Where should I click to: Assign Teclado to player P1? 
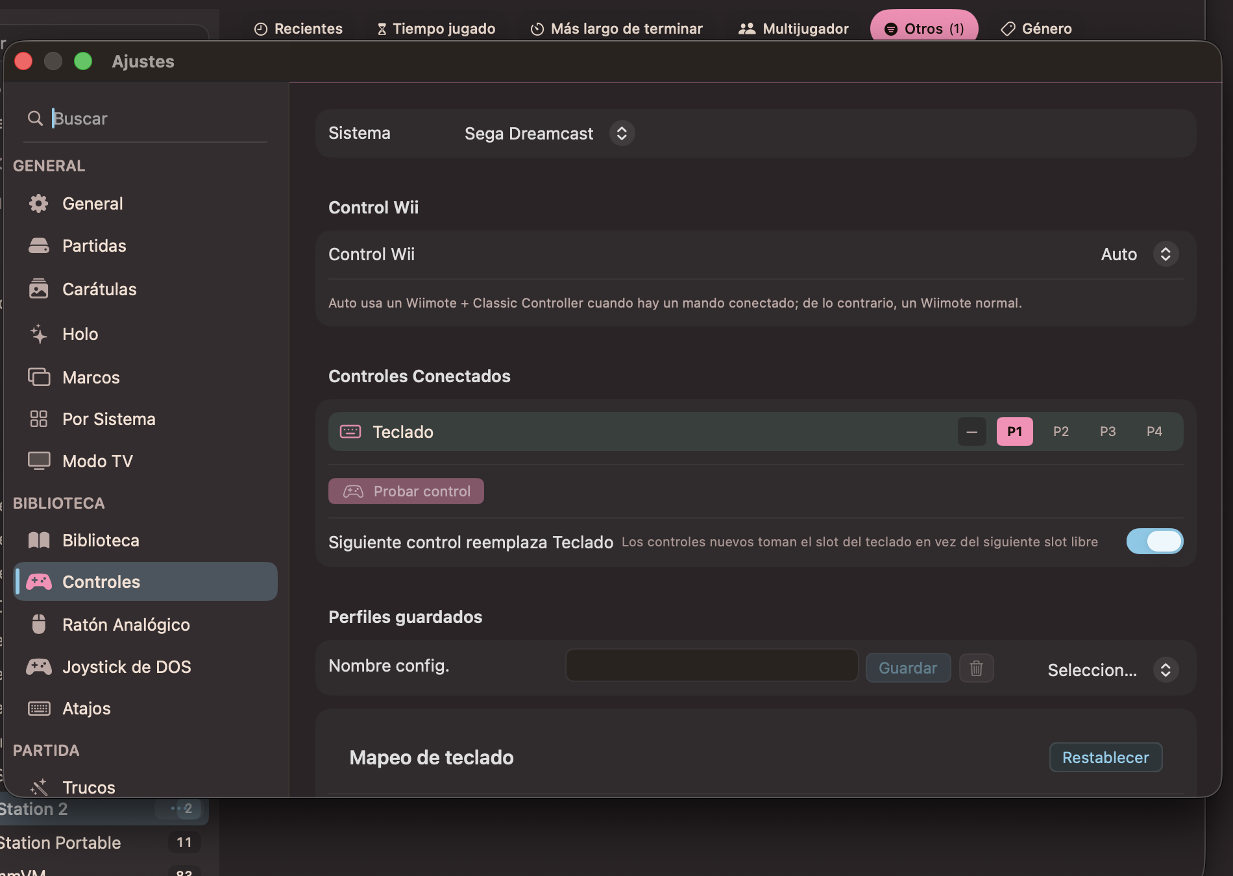coord(1014,432)
